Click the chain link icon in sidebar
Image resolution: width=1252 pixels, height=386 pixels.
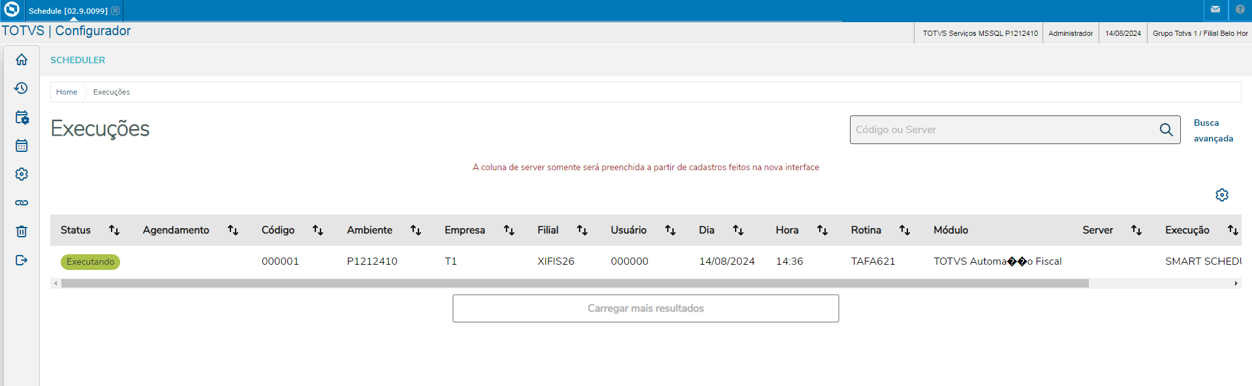pos(22,203)
